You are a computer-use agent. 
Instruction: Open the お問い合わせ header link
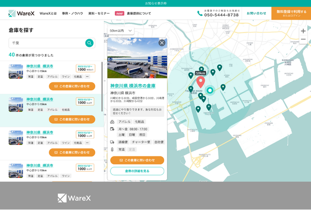coord(256,13)
